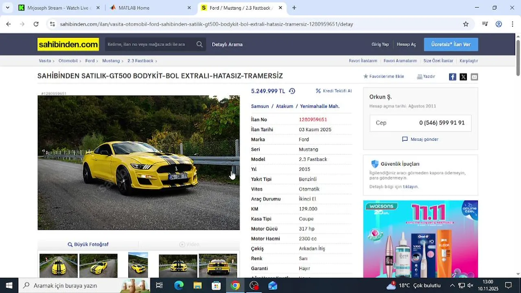Click Samsun location link
The width and height of the screenshot is (521, 293).
coord(260,106)
